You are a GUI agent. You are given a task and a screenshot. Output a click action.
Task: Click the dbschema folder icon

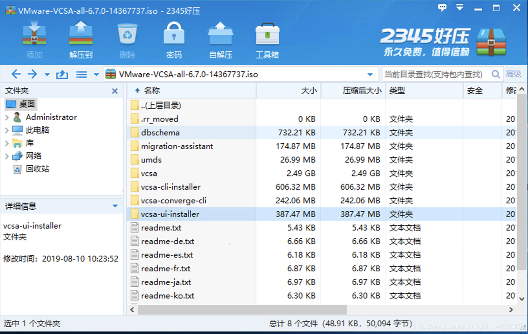tap(135, 132)
